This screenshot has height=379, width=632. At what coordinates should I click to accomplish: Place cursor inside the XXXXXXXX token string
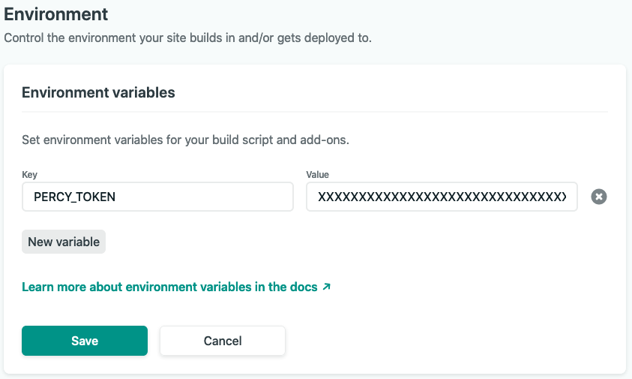click(442, 197)
